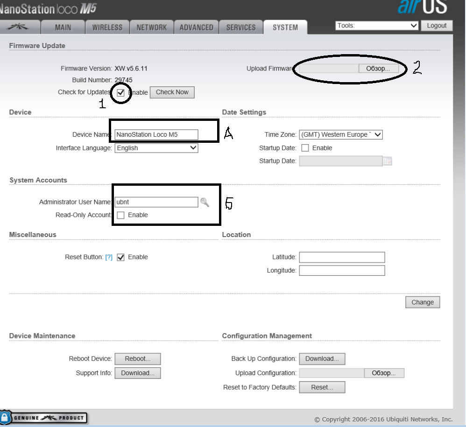
Task: Toggle the Check for Updates checkbox
Action: tap(120, 92)
